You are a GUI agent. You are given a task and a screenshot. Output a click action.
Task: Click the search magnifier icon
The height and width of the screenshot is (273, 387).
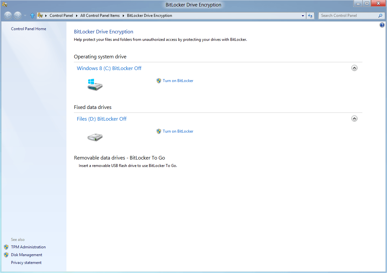point(380,16)
